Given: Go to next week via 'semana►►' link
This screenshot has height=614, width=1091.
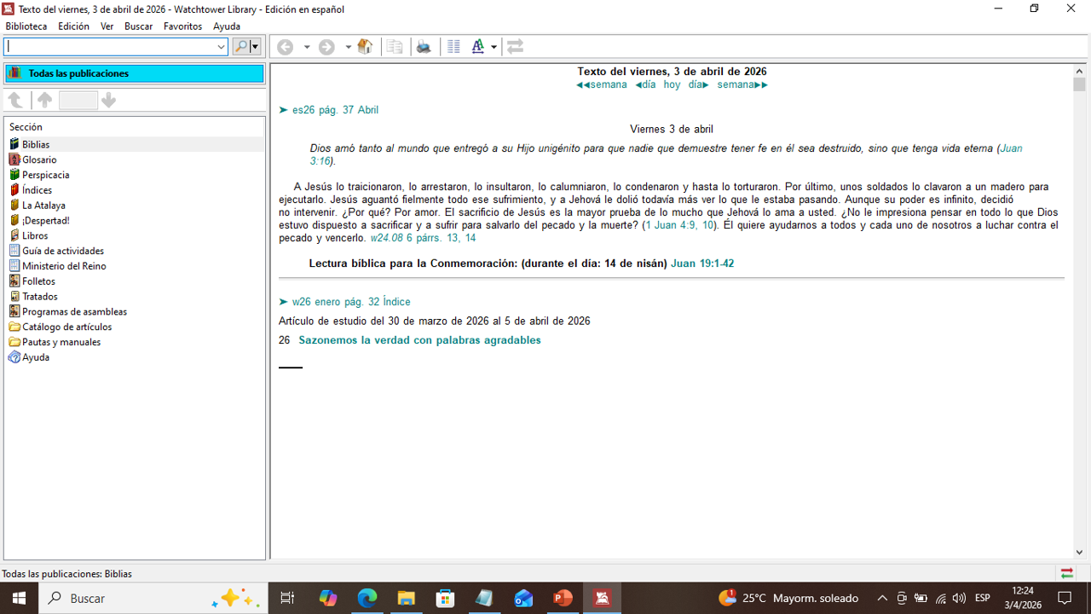Looking at the screenshot, I should [742, 85].
